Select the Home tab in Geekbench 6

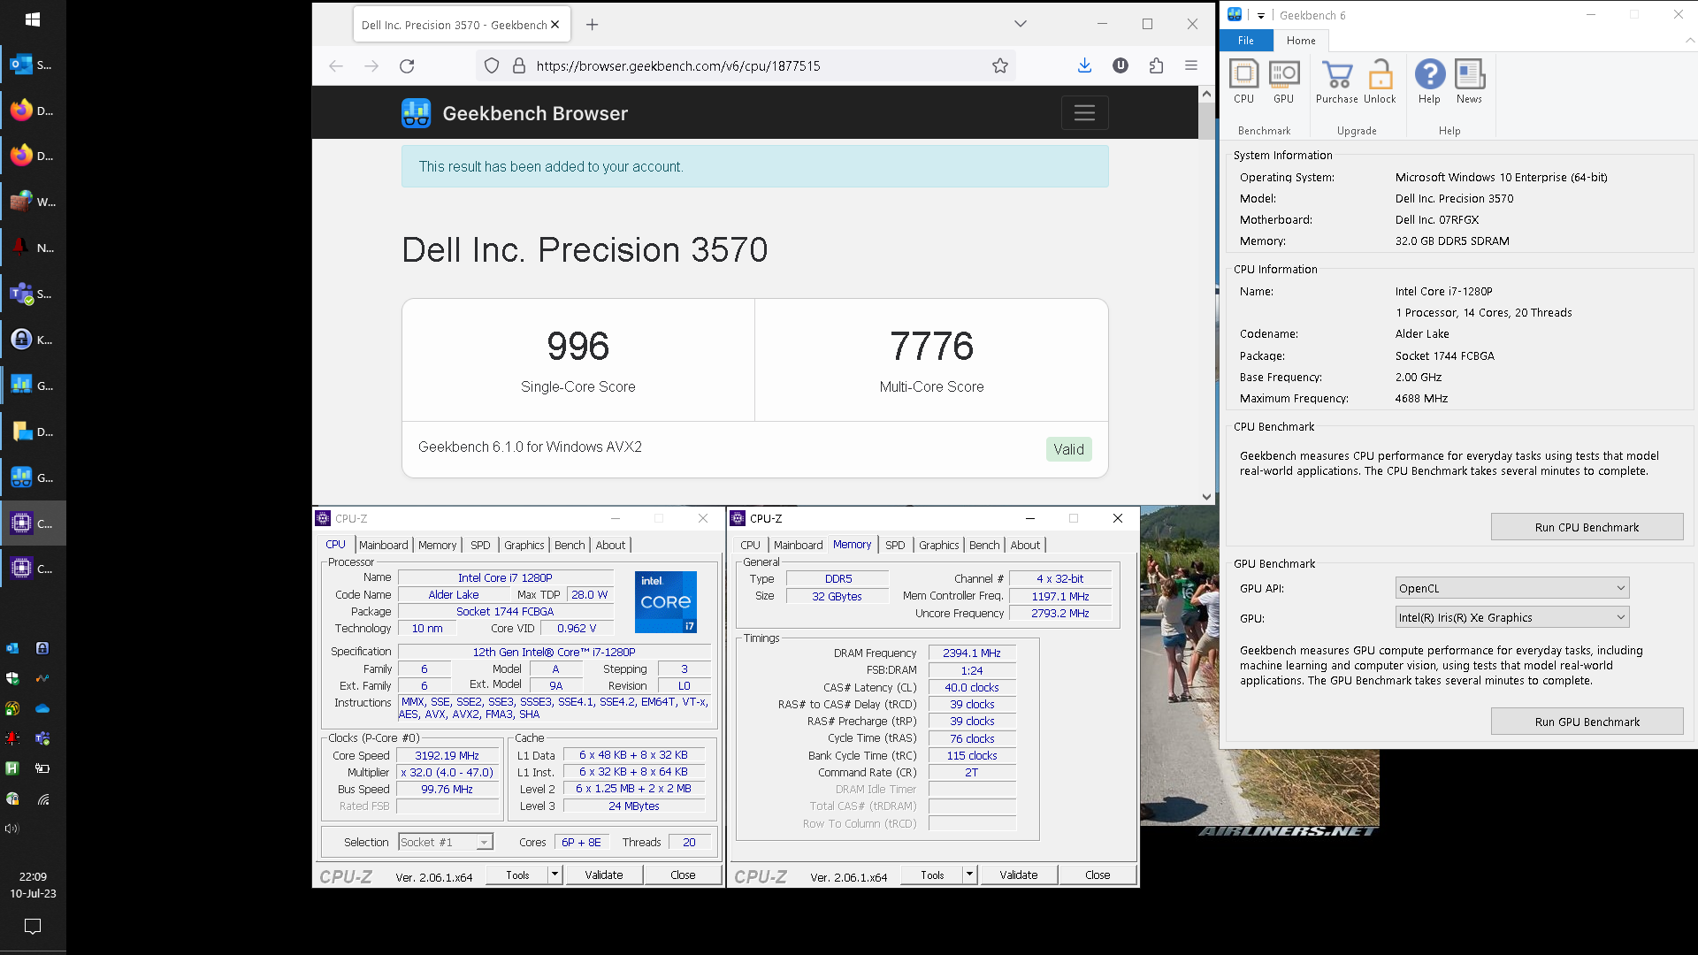(x=1300, y=40)
